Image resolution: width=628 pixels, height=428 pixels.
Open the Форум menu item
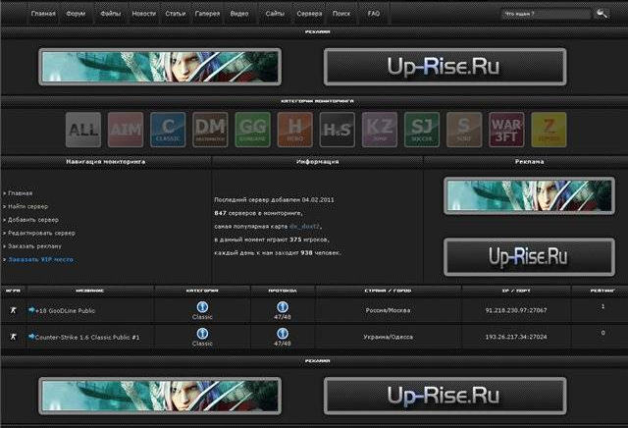coord(76,13)
